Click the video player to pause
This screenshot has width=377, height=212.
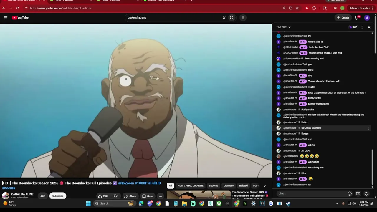136,101
